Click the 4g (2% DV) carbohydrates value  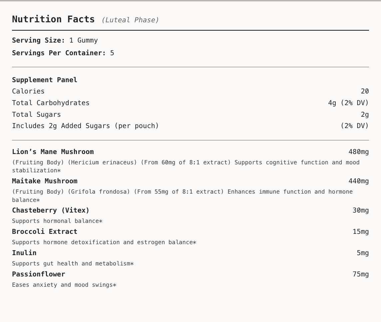tap(348, 103)
